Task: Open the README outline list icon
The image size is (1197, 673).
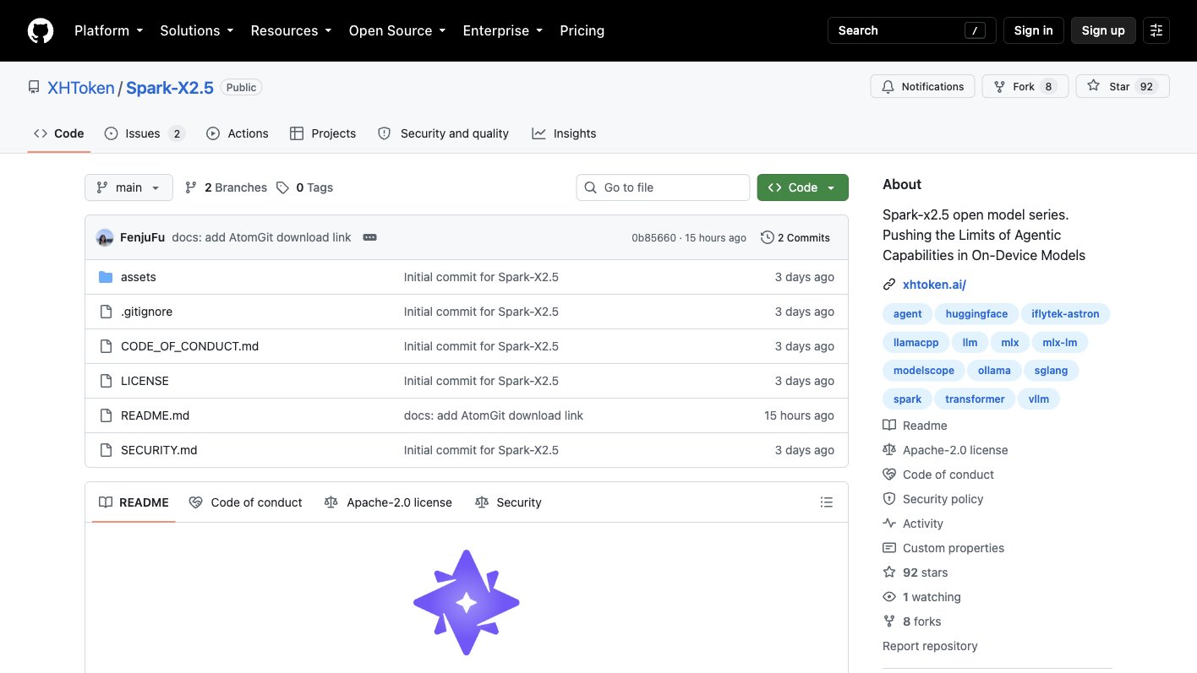Action: tap(827, 502)
